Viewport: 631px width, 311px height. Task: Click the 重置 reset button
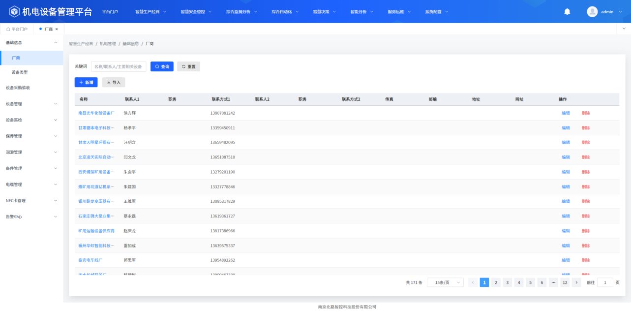click(188, 66)
